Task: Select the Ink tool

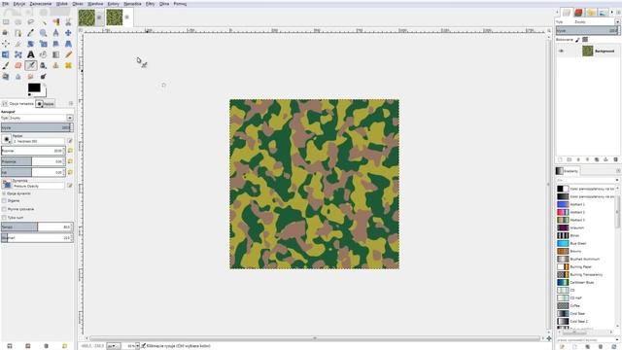Action: pyautogui.click(x=43, y=65)
